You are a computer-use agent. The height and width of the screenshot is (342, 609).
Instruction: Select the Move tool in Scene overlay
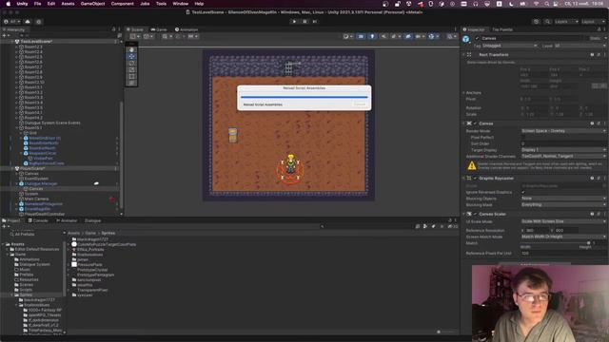tap(131, 56)
